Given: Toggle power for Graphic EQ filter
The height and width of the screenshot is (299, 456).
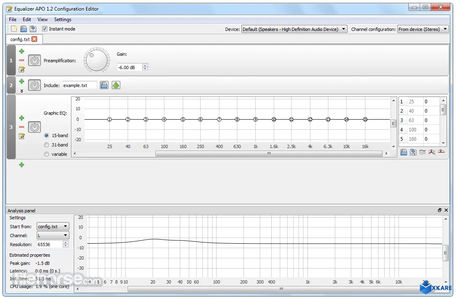Looking at the screenshot, I should 34,127.
